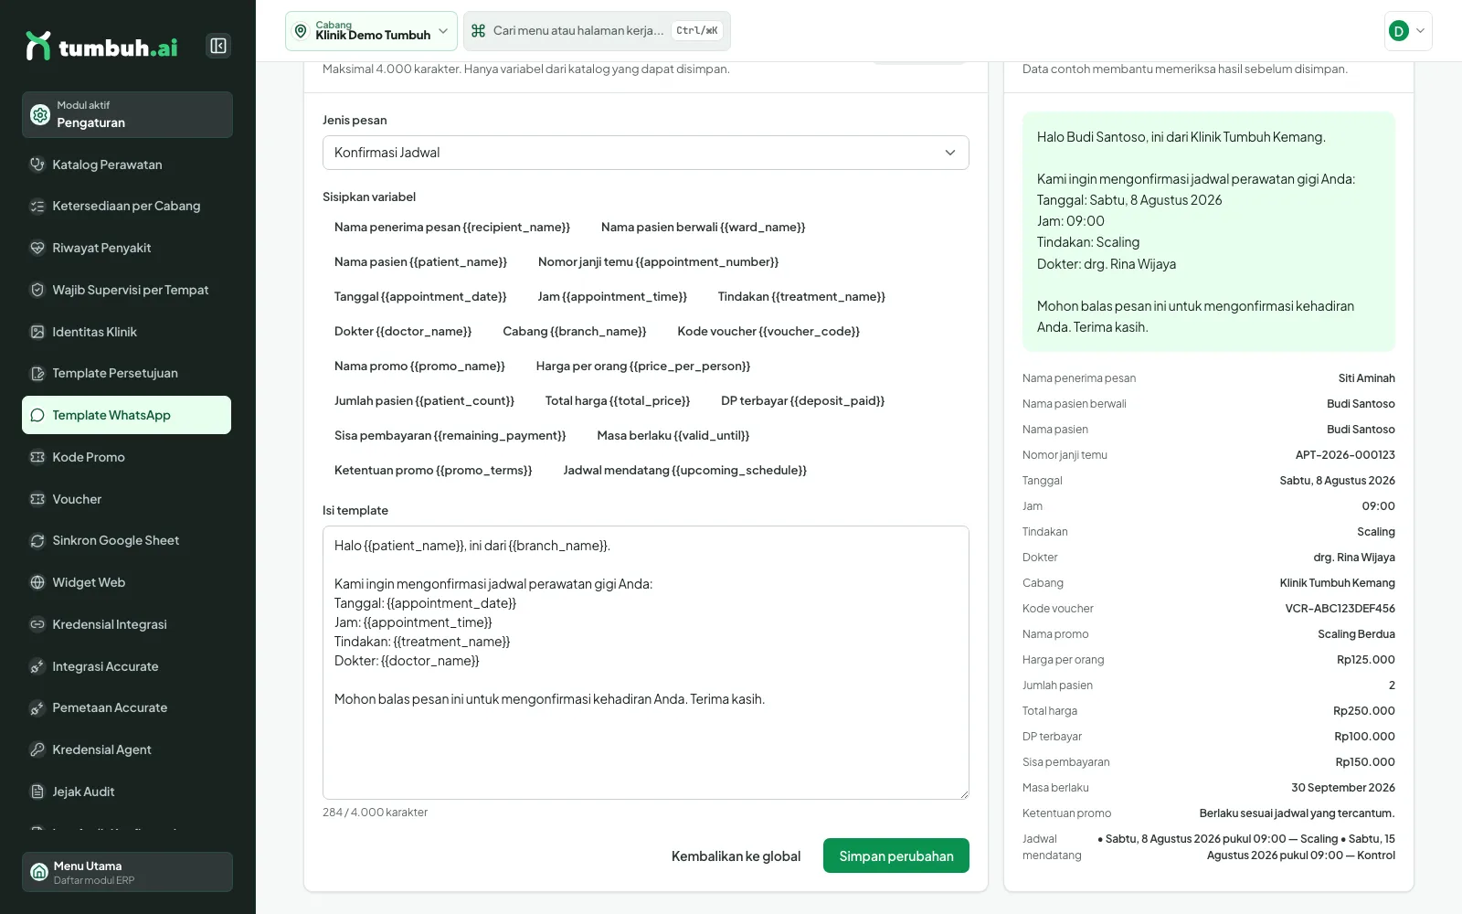The height and width of the screenshot is (914, 1462).
Task: Click the Template Persetujuan document icon
Action: (37, 373)
